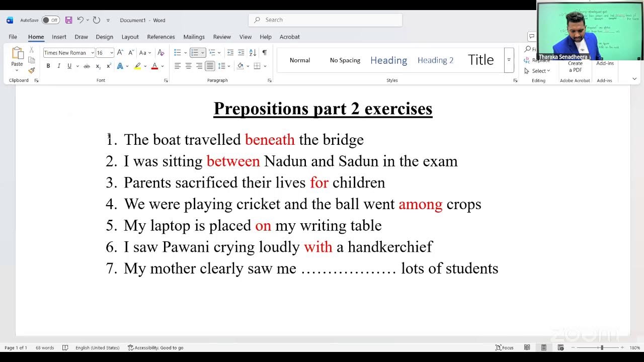Viewport: 644px width, 362px height.
Task: Collapse the ribbon with chevron arrow
Action: click(x=634, y=79)
